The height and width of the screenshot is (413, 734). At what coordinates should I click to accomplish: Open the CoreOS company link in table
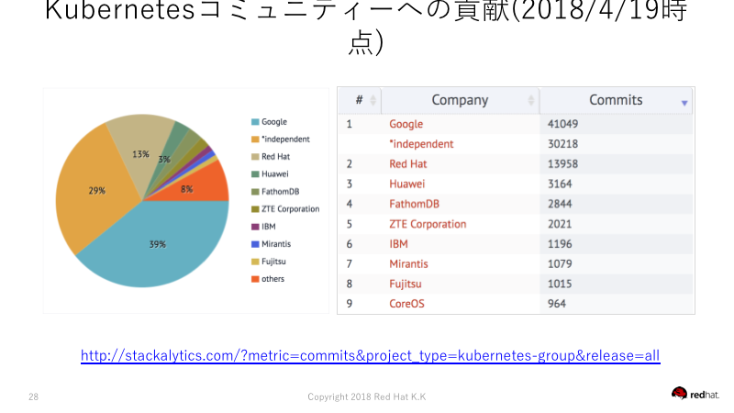click(406, 304)
